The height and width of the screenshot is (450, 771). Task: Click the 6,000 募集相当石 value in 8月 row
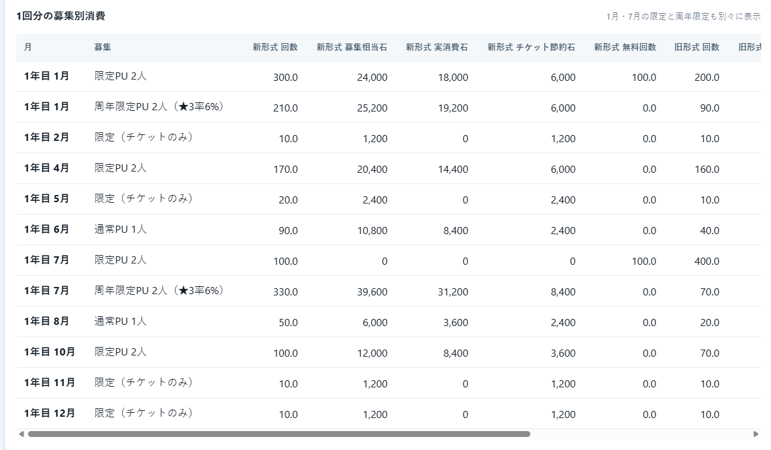point(375,323)
